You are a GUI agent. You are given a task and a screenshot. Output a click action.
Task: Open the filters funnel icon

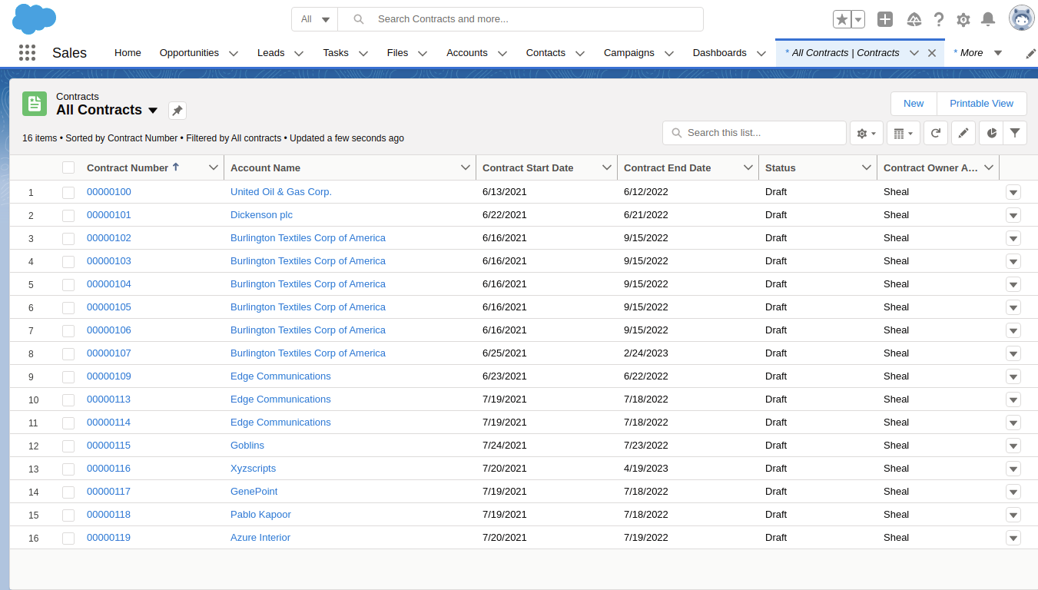pyautogui.click(x=1015, y=133)
